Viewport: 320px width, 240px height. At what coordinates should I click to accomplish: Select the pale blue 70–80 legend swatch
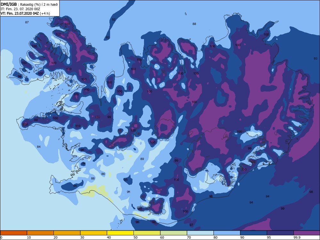pyautogui.click(x=200, y=233)
